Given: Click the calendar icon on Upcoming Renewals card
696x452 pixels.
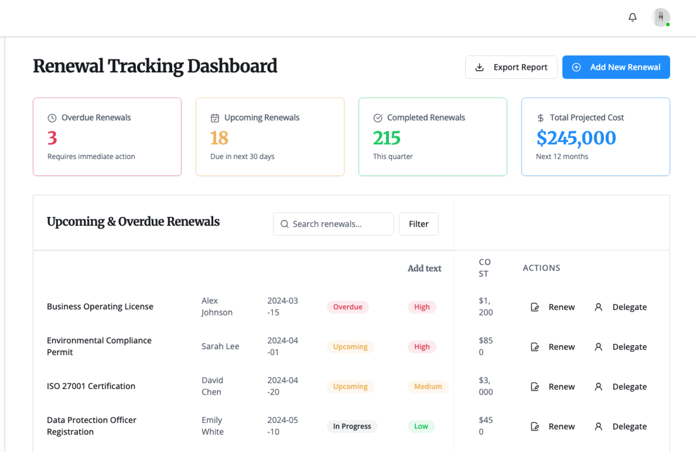Looking at the screenshot, I should tap(215, 118).
